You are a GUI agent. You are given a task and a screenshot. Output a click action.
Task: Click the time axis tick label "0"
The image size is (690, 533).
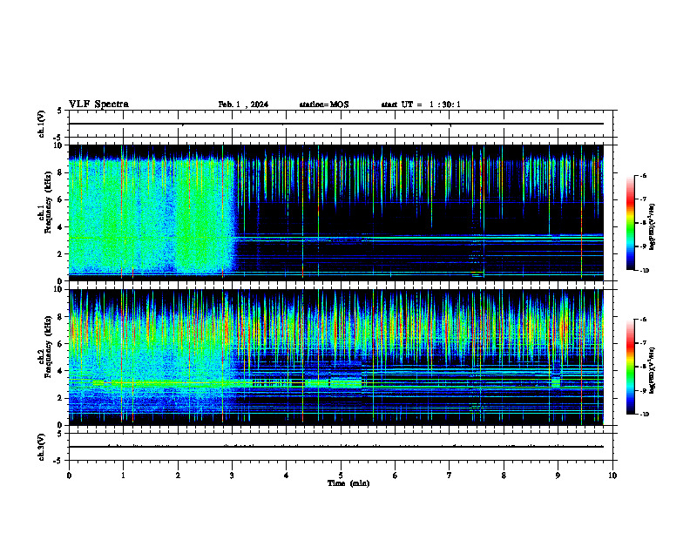pyautogui.click(x=69, y=476)
